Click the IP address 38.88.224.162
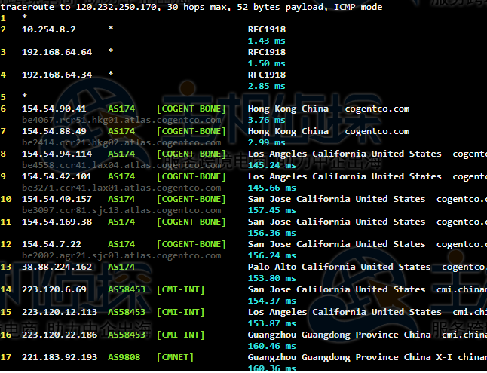This screenshot has height=373, width=487. point(57,267)
